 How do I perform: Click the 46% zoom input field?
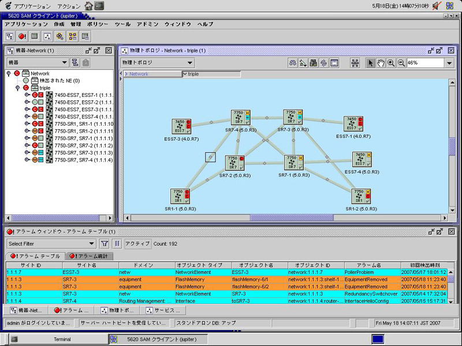point(426,63)
